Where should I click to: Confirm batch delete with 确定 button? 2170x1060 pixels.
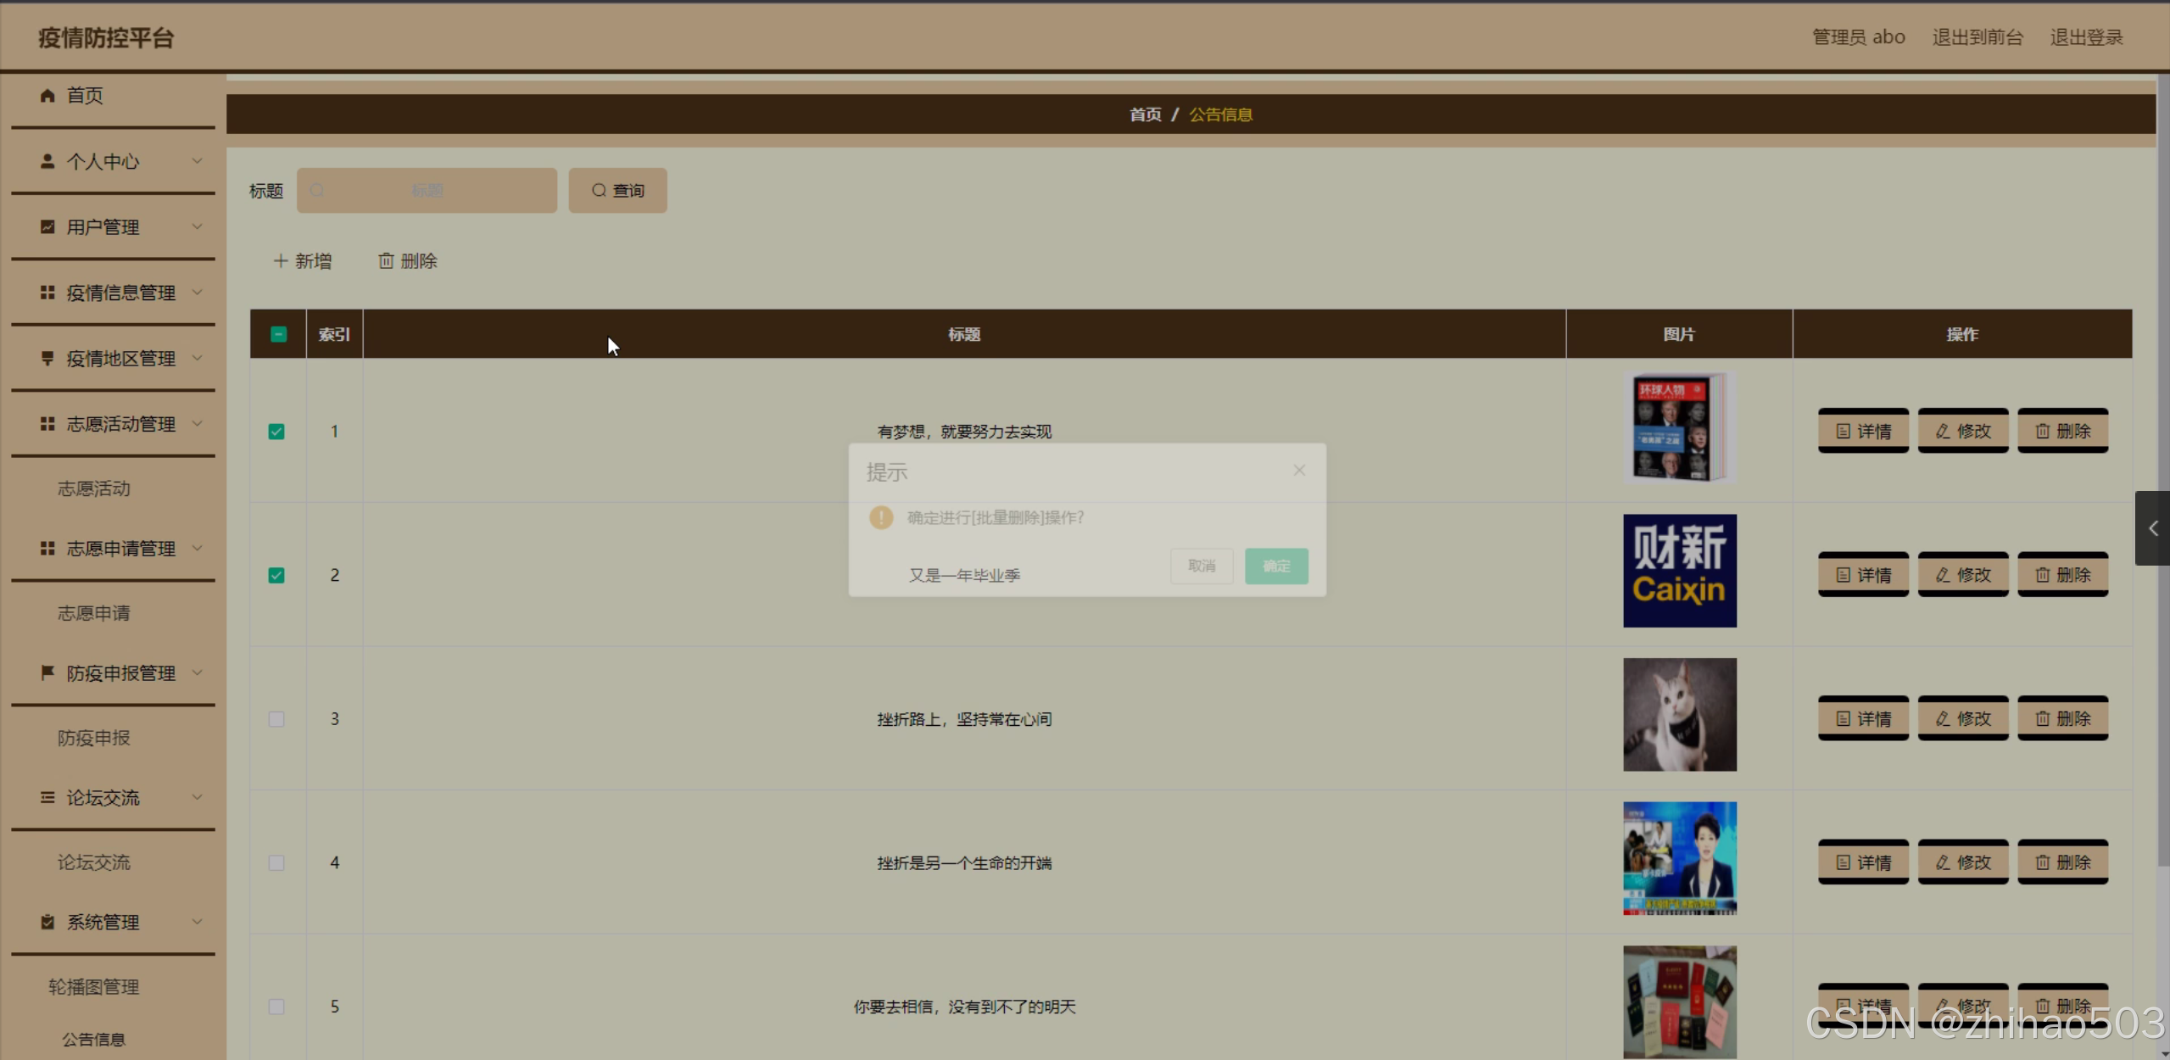1275,566
